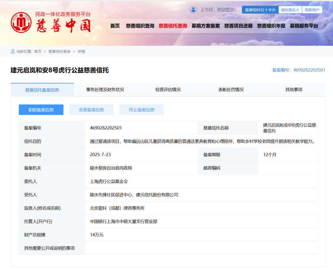
Task: Click the 备案编号 label in the table
Action: [x=33, y=128]
